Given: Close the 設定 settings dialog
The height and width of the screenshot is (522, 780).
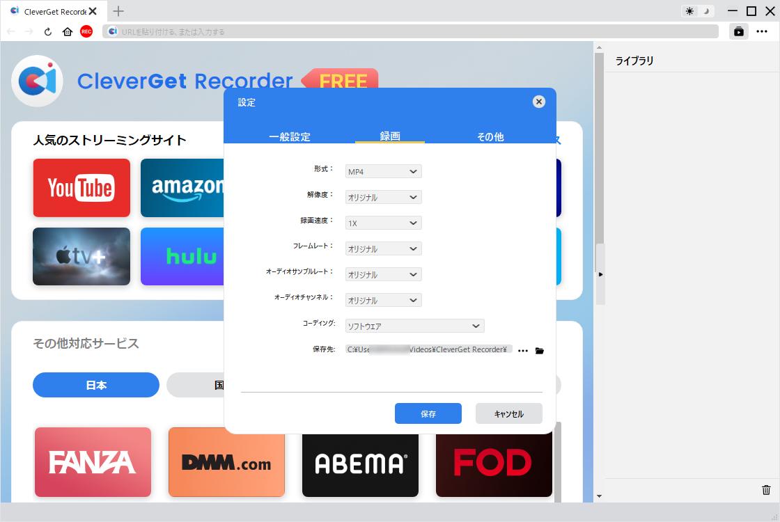Looking at the screenshot, I should [x=539, y=102].
